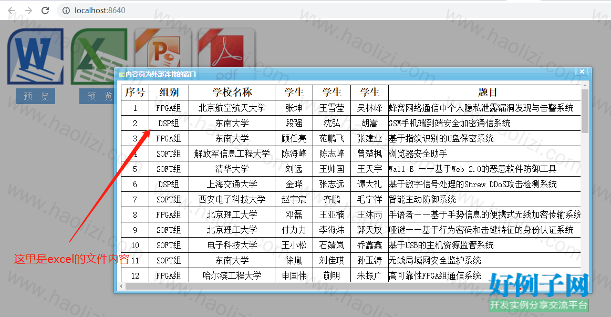
Task: Click the localhost:8640 address bar
Action: coord(100,11)
